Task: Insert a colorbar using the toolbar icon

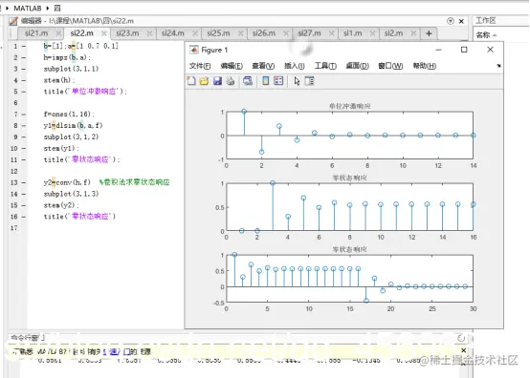Action: pyautogui.click(x=266, y=81)
